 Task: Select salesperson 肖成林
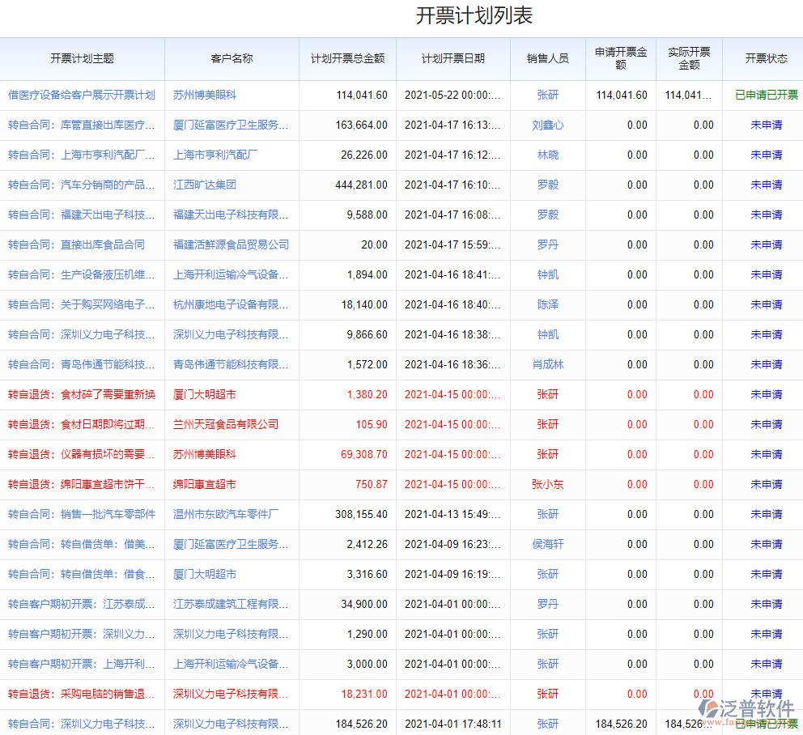point(547,364)
